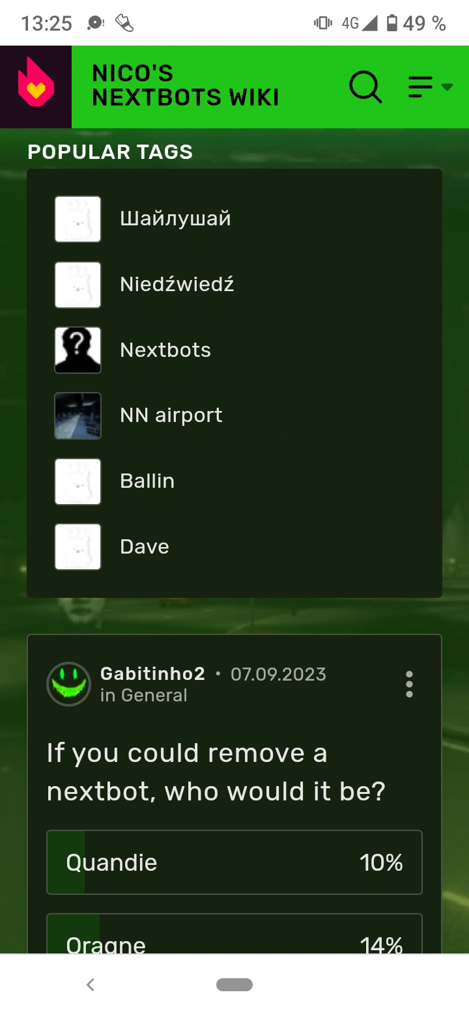
Task: Vote for the Oragne poll option
Action: (x=234, y=935)
